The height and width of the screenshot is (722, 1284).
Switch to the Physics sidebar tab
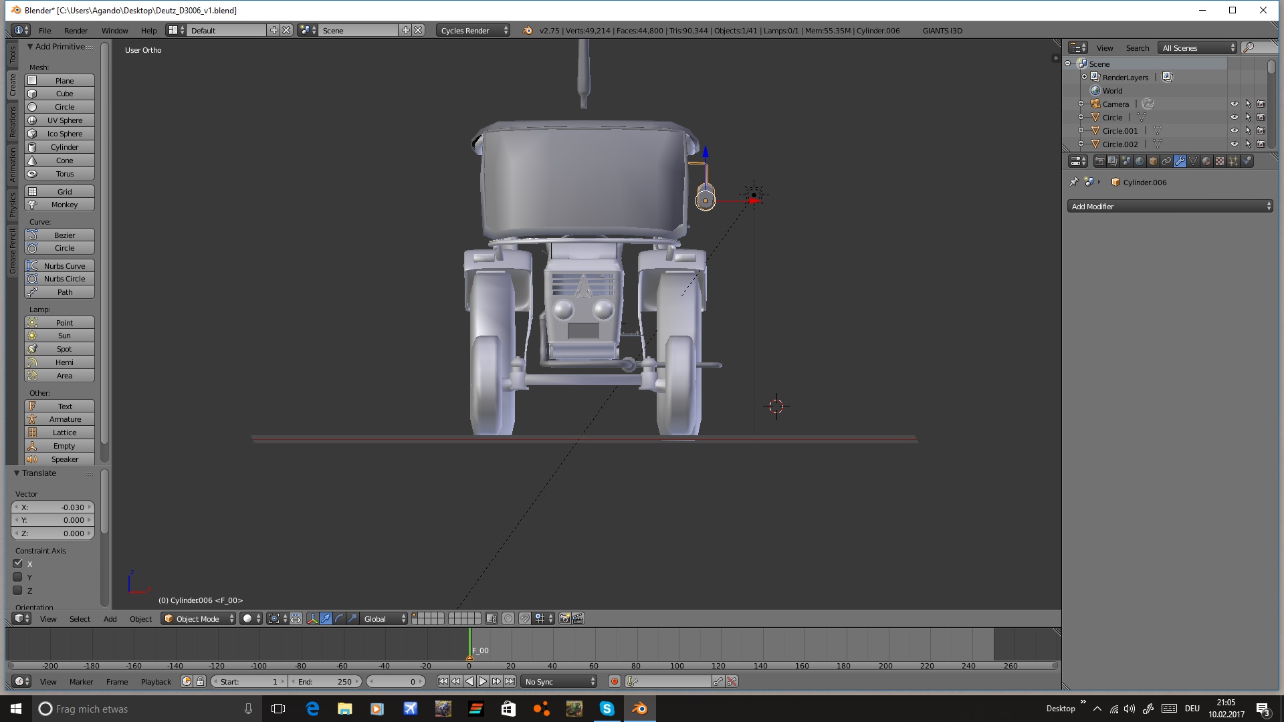(x=12, y=204)
